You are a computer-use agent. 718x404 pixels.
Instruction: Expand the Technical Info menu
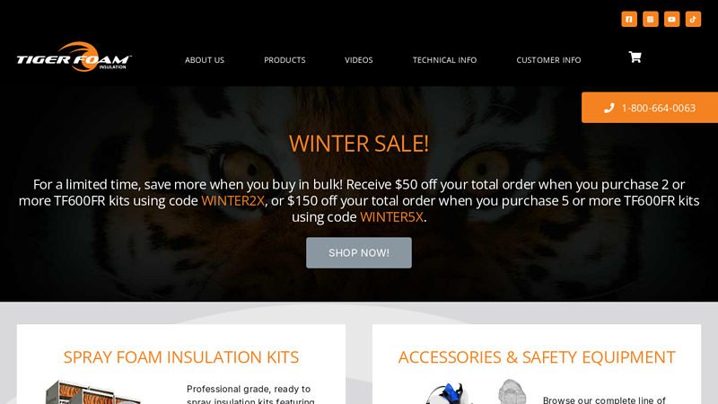(444, 60)
